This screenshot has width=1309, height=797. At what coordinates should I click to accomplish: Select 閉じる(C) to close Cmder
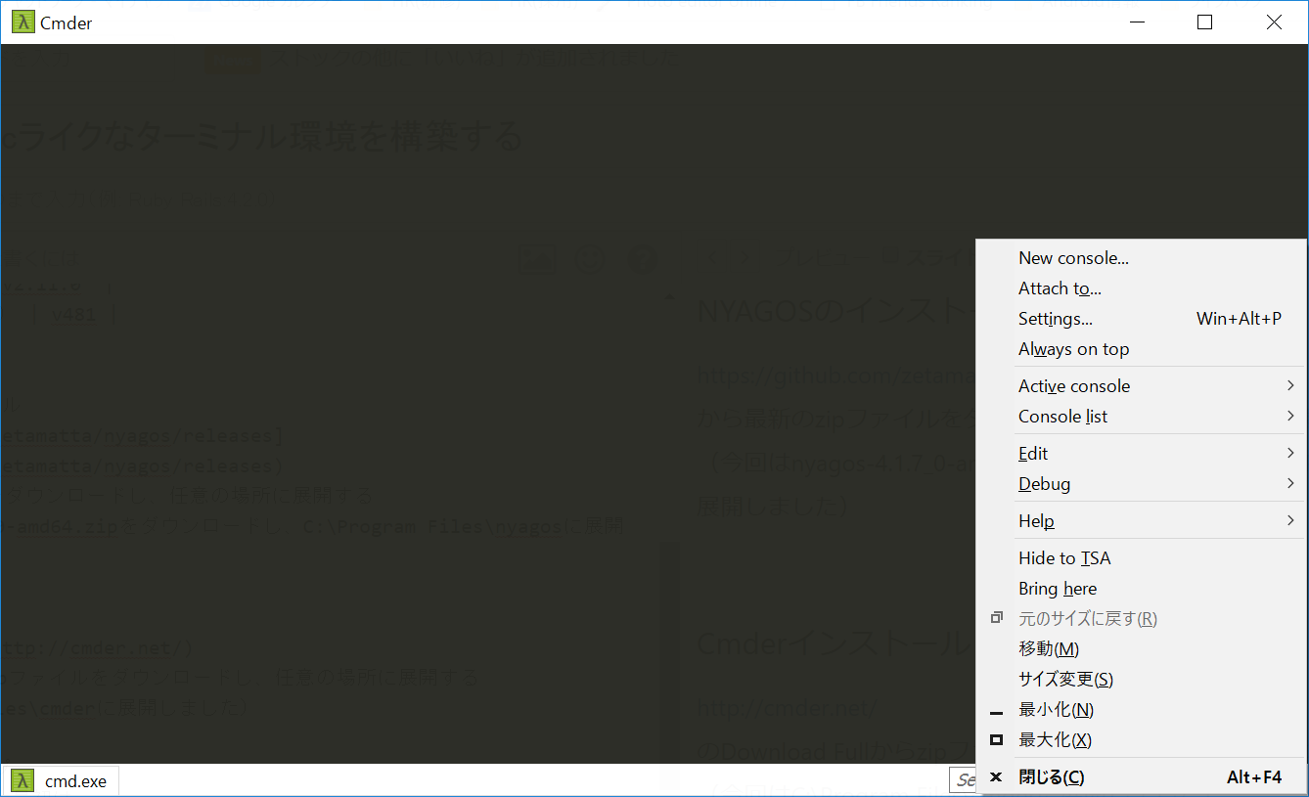[1141, 777]
